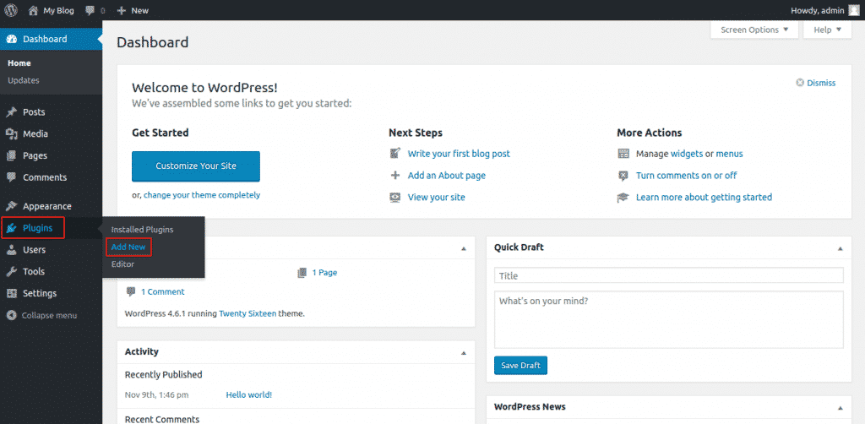
Task: Toggle the Activity widget collapse arrow
Action: click(463, 352)
